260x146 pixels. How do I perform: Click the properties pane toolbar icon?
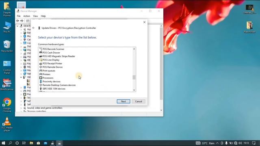pyautogui.click(x=28, y=21)
